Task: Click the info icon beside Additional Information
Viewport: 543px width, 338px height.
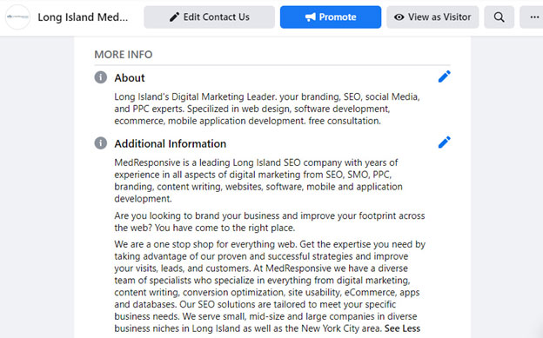Action: coord(101,142)
